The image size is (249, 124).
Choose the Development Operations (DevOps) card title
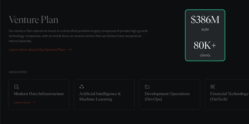167,96
